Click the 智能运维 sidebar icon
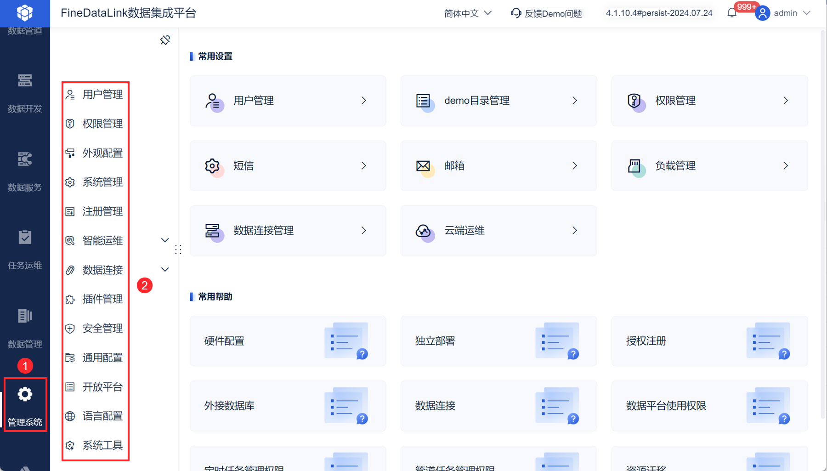 click(x=70, y=241)
